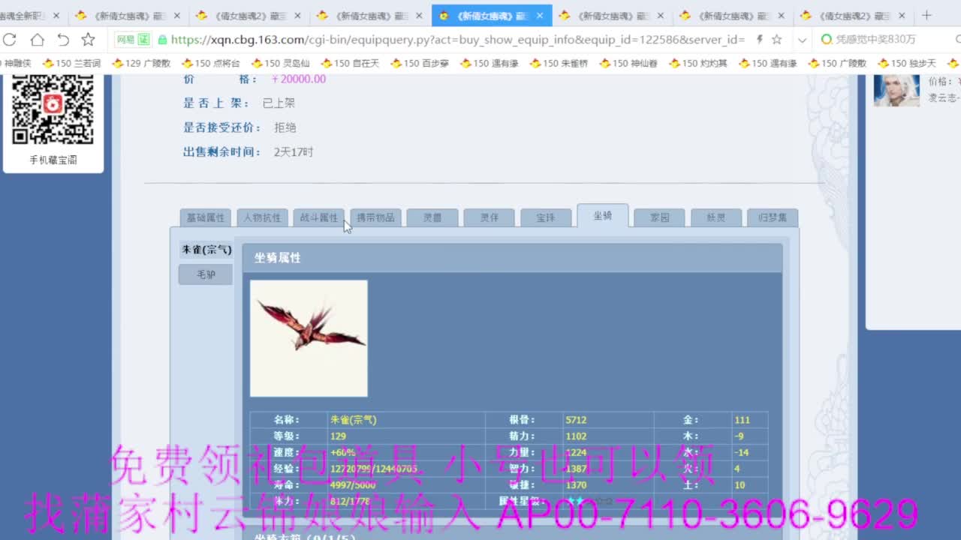961x540 pixels.
Task: Go to the browser home page icon
Action: [x=37, y=40]
